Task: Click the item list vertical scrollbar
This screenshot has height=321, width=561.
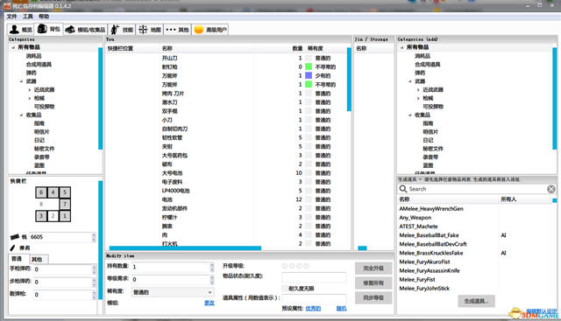Action: (x=349, y=80)
